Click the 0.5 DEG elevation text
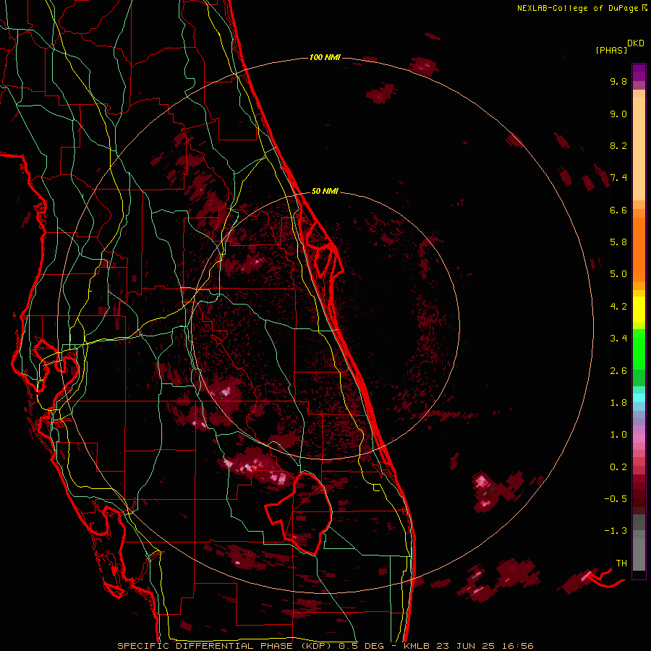 361,646
